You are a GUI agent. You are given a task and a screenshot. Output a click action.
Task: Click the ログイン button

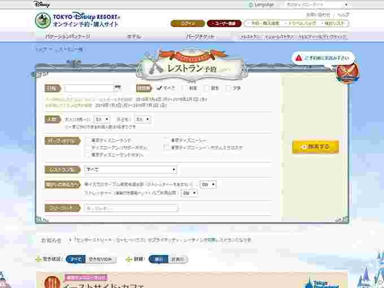(188, 24)
